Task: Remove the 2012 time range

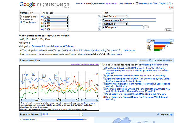Action: coord(99,17)
